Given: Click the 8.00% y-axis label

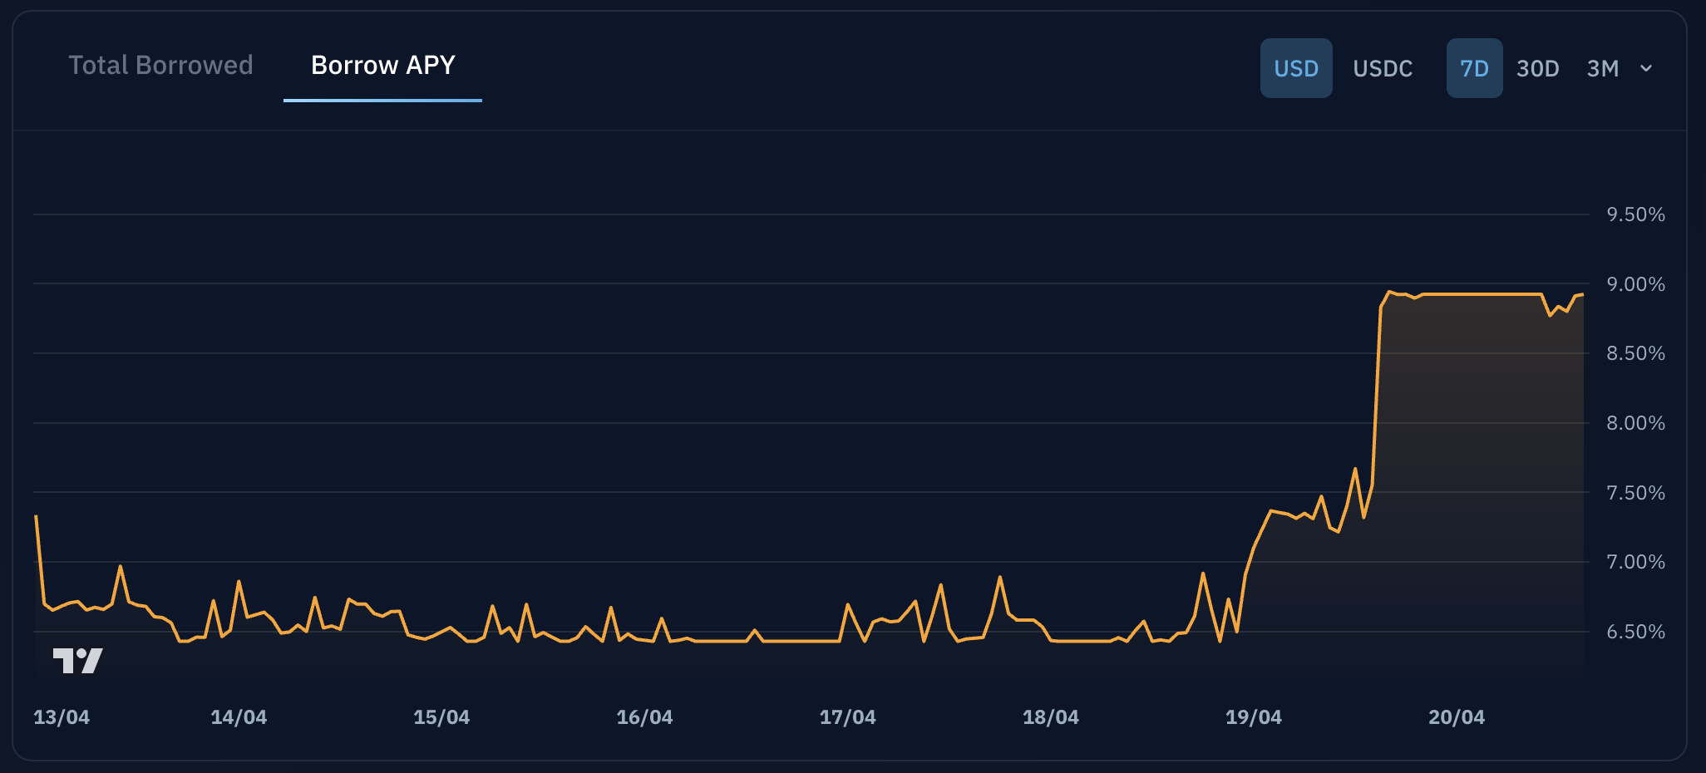Looking at the screenshot, I should click(x=1635, y=423).
